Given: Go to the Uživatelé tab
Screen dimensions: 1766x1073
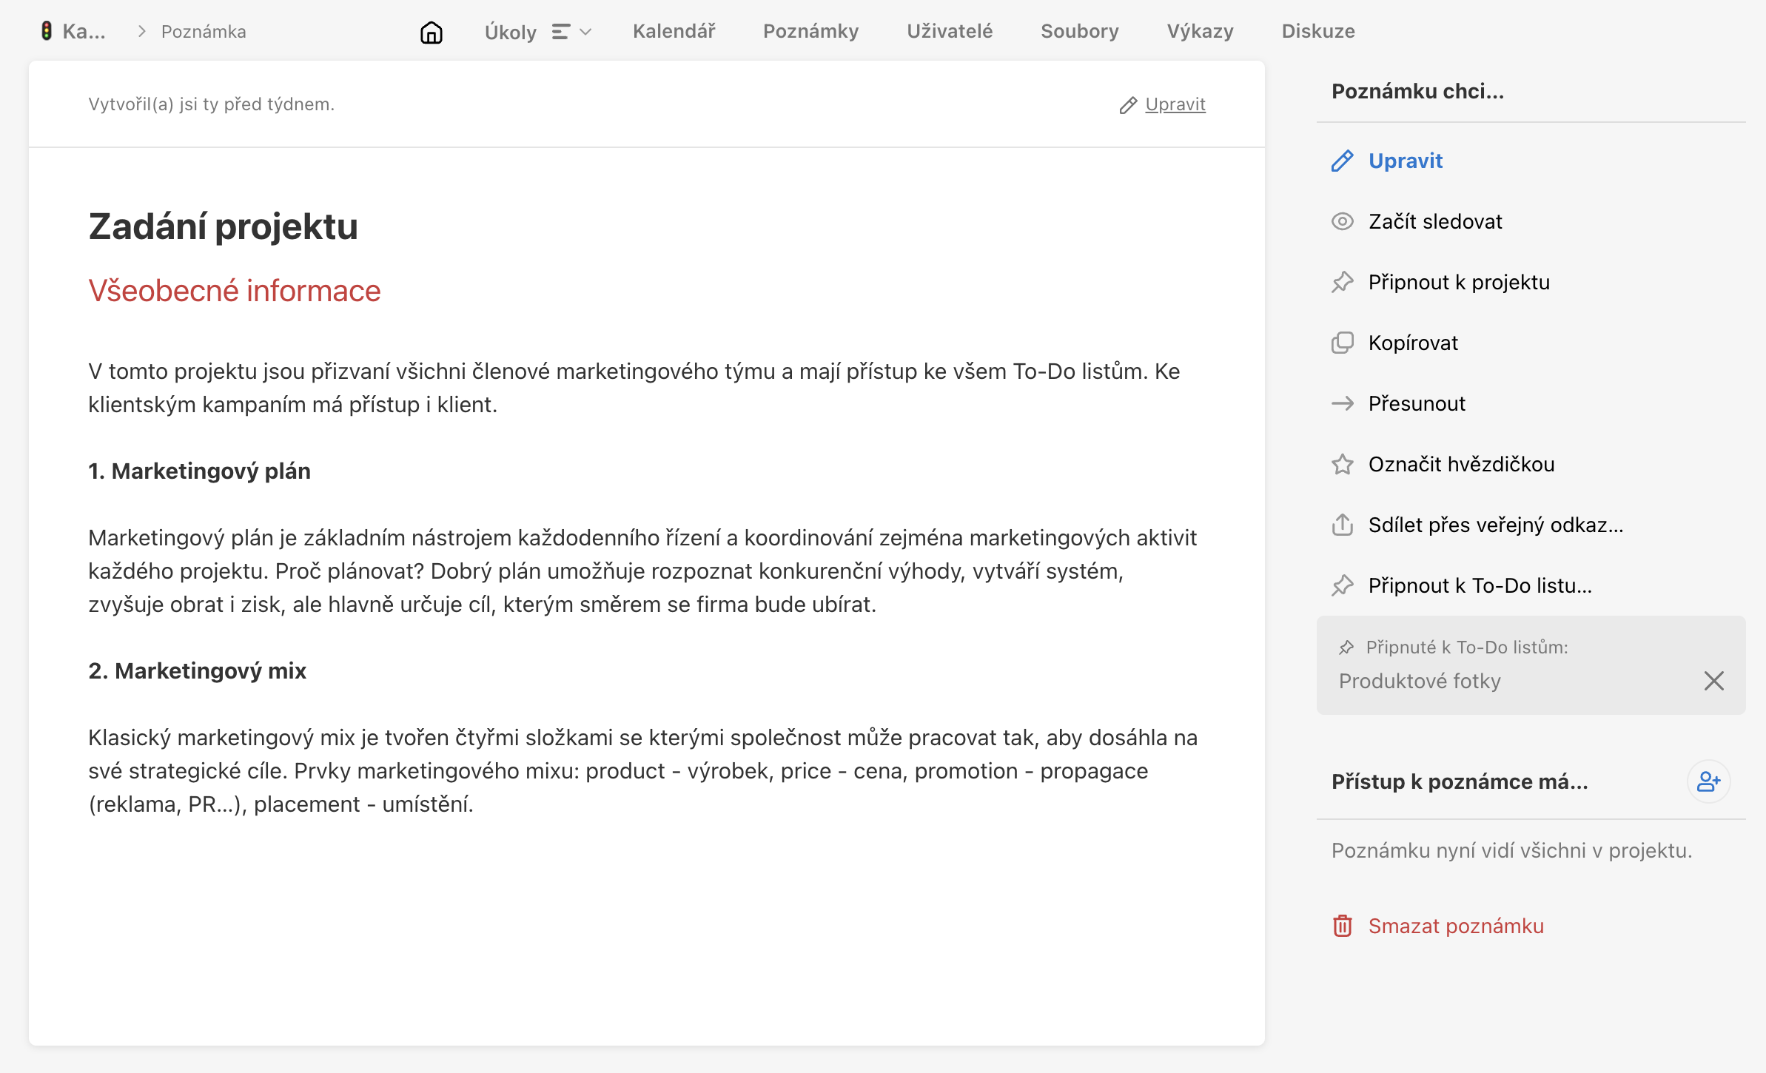Looking at the screenshot, I should tap(950, 31).
